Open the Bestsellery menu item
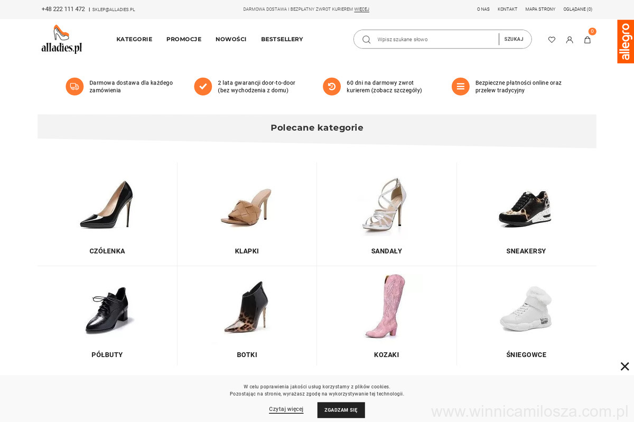Image resolution: width=634 pixels, height=422 pixels. [x=282, y=40]
